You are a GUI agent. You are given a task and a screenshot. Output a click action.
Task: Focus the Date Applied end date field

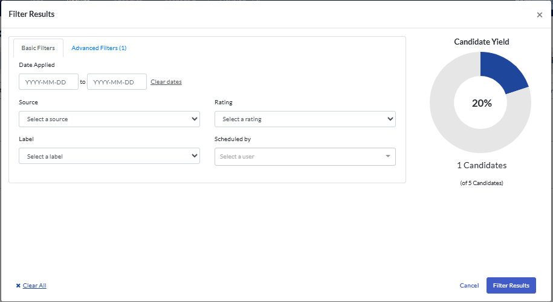pyautogui.click(x=117, y=82)
